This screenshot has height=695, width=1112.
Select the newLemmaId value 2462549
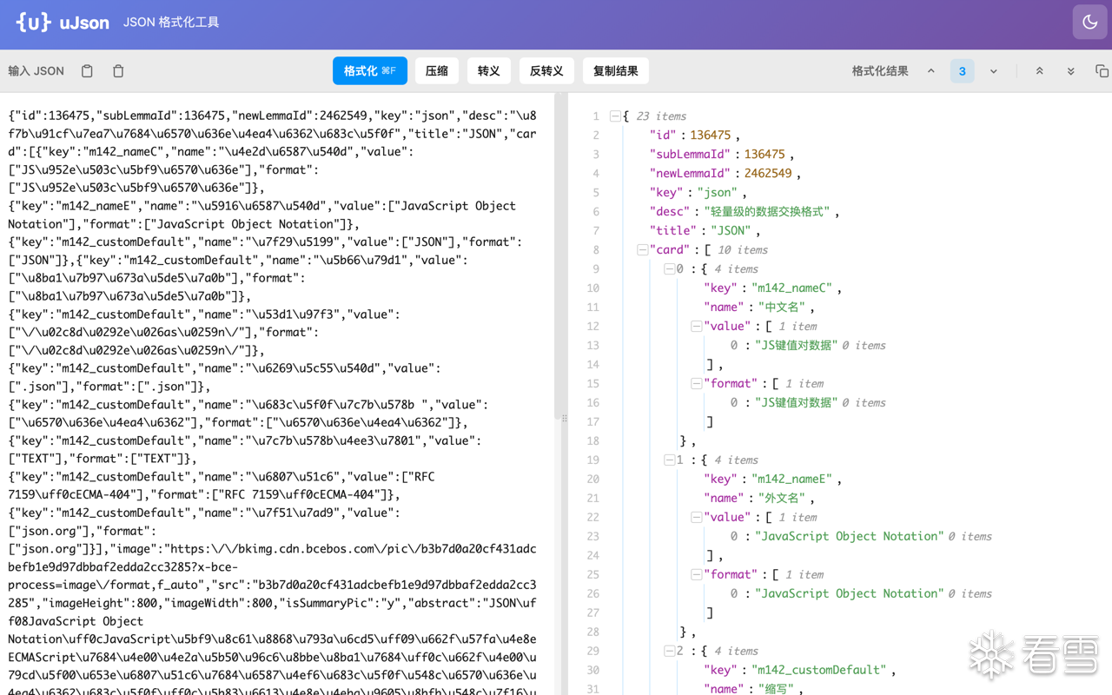(768, 174)
